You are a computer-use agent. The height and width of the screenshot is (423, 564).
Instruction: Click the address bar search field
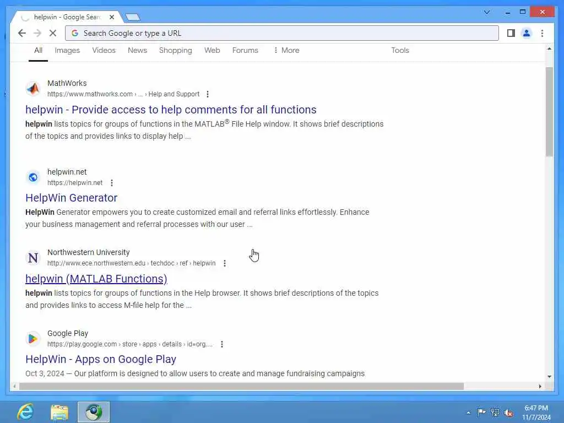[281, 33]
